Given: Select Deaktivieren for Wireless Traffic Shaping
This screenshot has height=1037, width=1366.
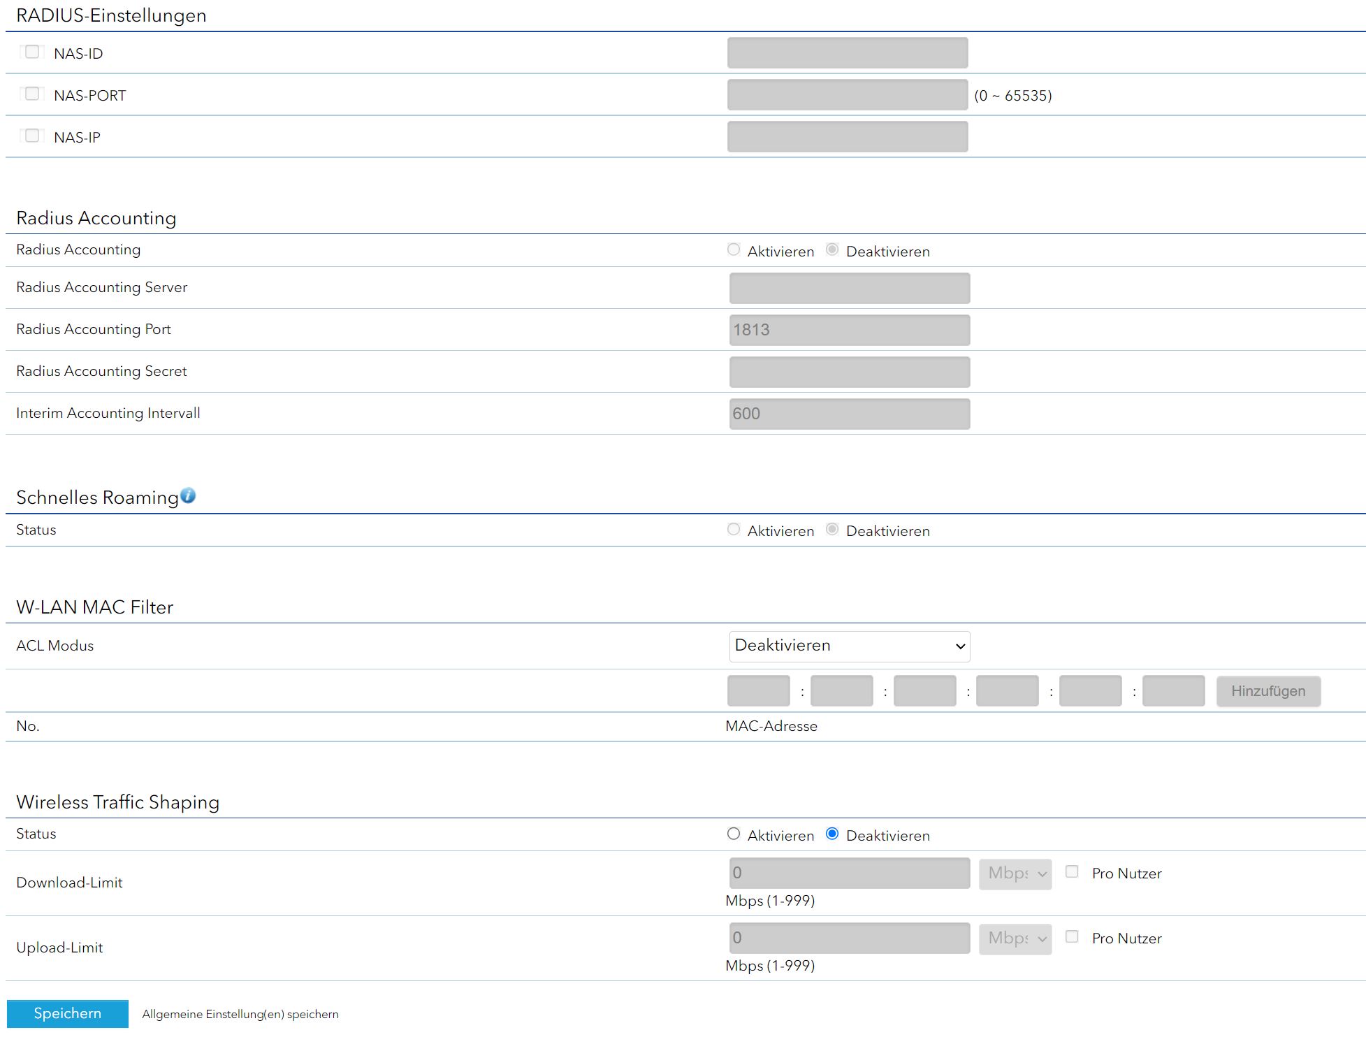Looking at the screenshot, I should [x=832, y=834].
